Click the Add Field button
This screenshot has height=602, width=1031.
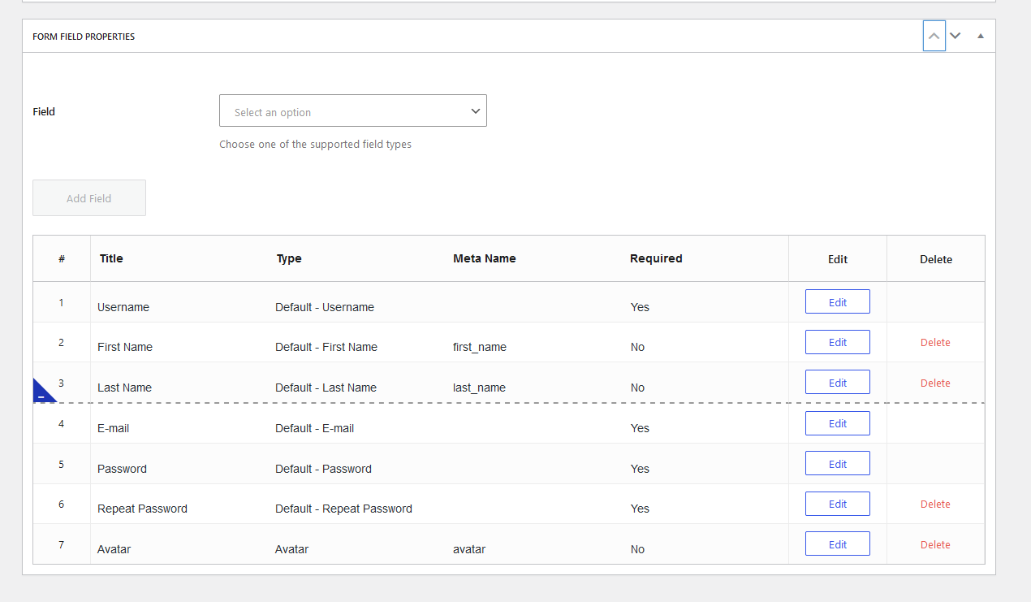click(89, 198)
